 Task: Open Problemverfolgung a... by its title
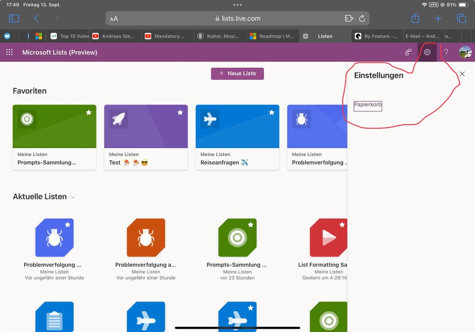(145, 265)
